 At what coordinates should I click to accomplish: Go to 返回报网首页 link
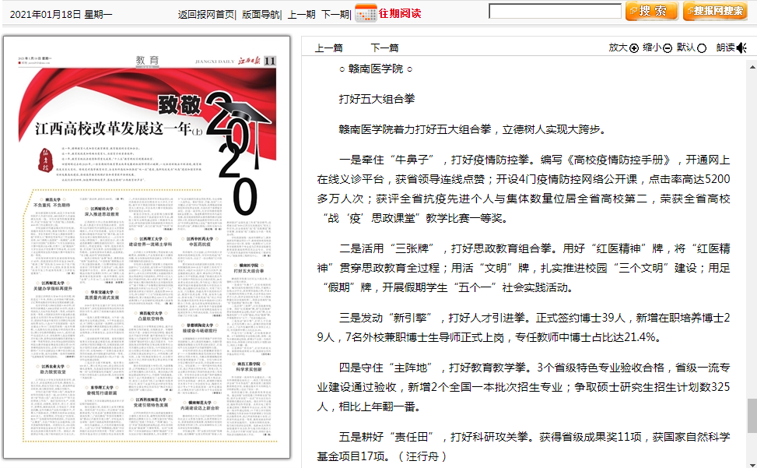205,15
